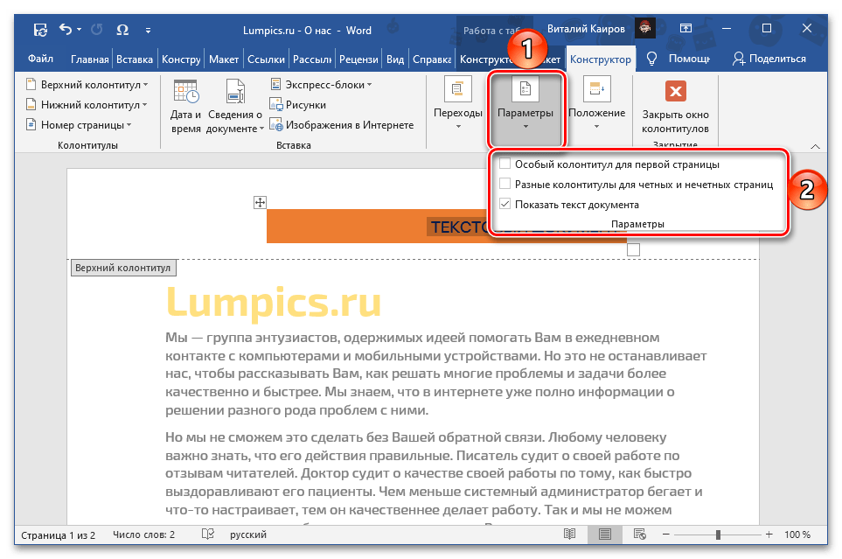Open the Макет ribbon tab

(223, 59)
